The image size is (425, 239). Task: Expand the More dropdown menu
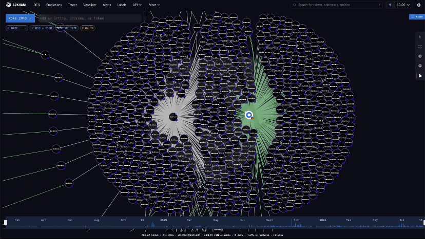pyautogui.click(x=154, y=5)
